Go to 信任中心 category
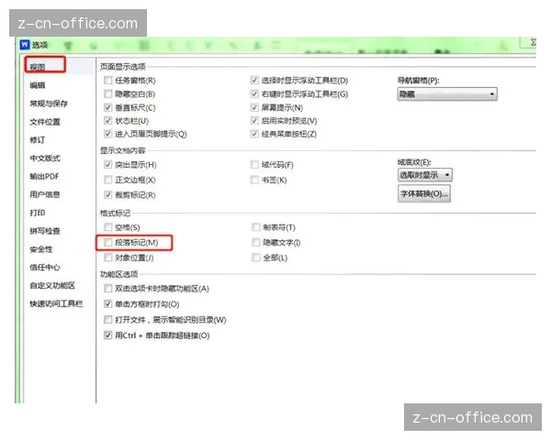 coord(45,268)
